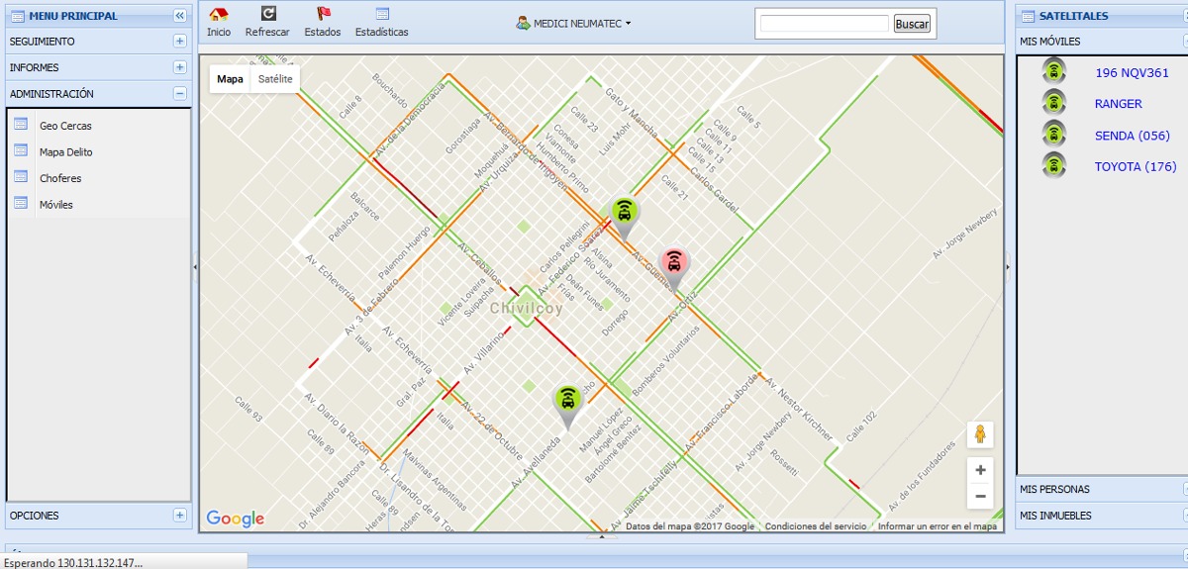The width and height of the screenshot is (1188, 569).
Task: Click the TOYOTA (176) vehicle icon
Action: coord(1054,165)
